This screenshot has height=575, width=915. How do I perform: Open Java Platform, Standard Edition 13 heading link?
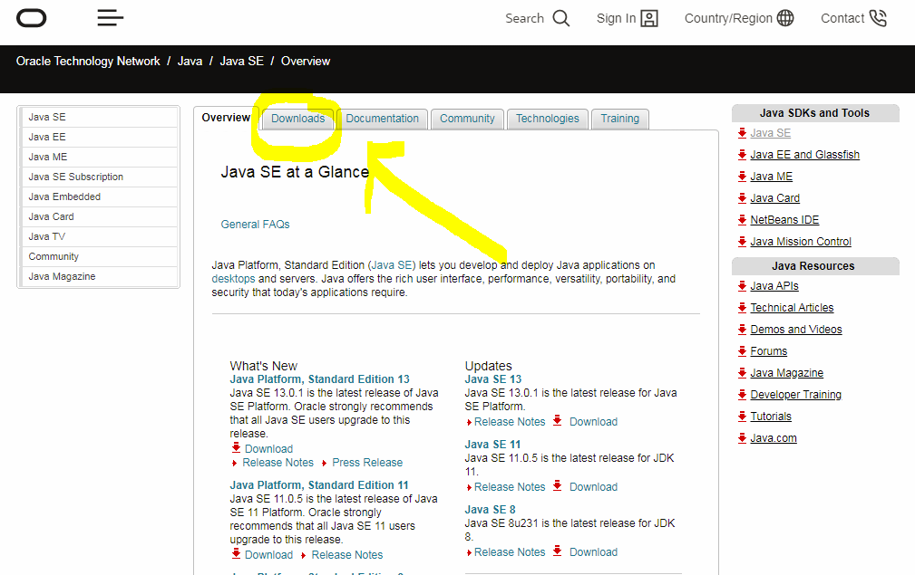(x=320, y=379)
